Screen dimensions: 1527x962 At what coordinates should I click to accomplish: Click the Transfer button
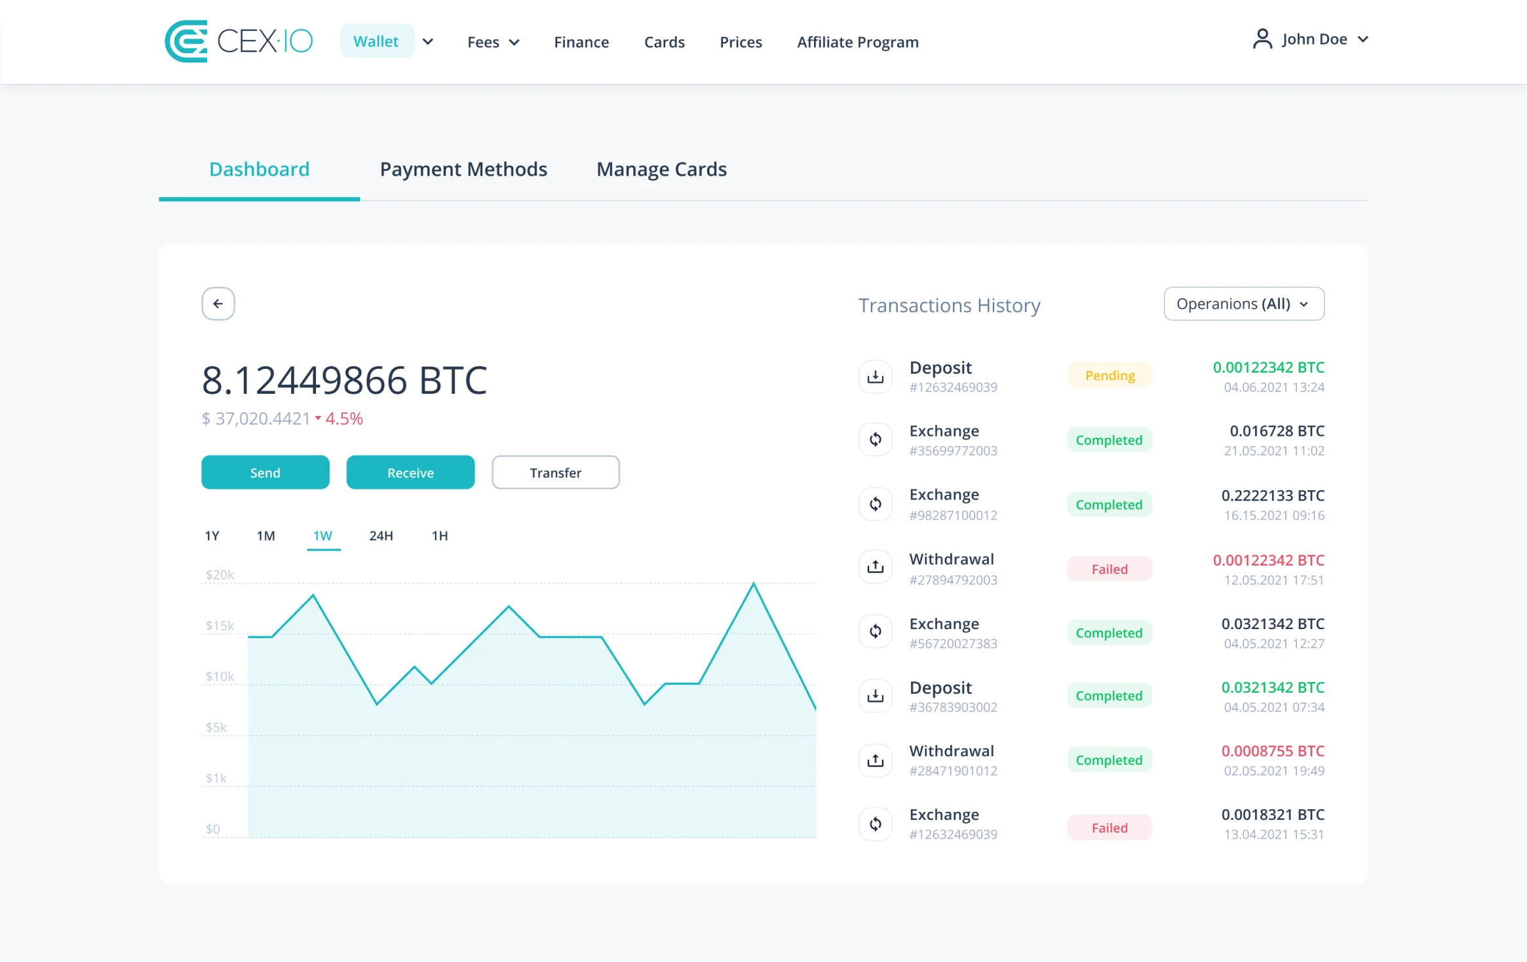pos(554,472)
